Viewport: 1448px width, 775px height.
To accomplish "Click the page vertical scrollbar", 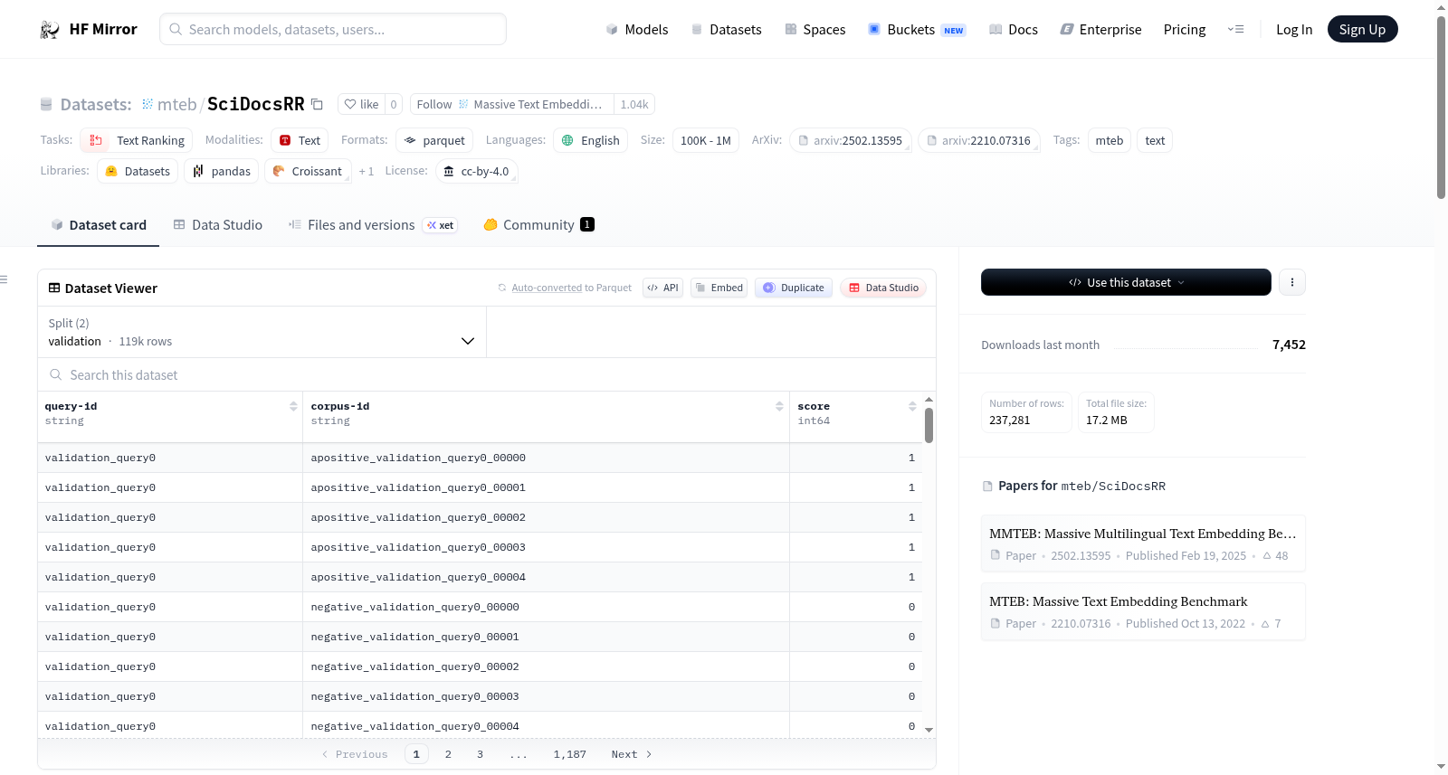I will 1441,107.
